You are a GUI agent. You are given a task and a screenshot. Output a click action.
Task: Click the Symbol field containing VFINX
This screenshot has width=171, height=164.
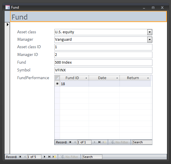[103, 70]
